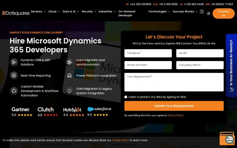Click the Dynamic CRM & ERP Solutions icon
The width and height of the screenshot is (237, 148).
pyautogui.click(x=14, y=62)
